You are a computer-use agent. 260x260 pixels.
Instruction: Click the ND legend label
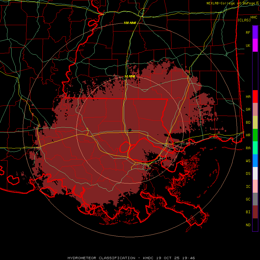(248, 225)
